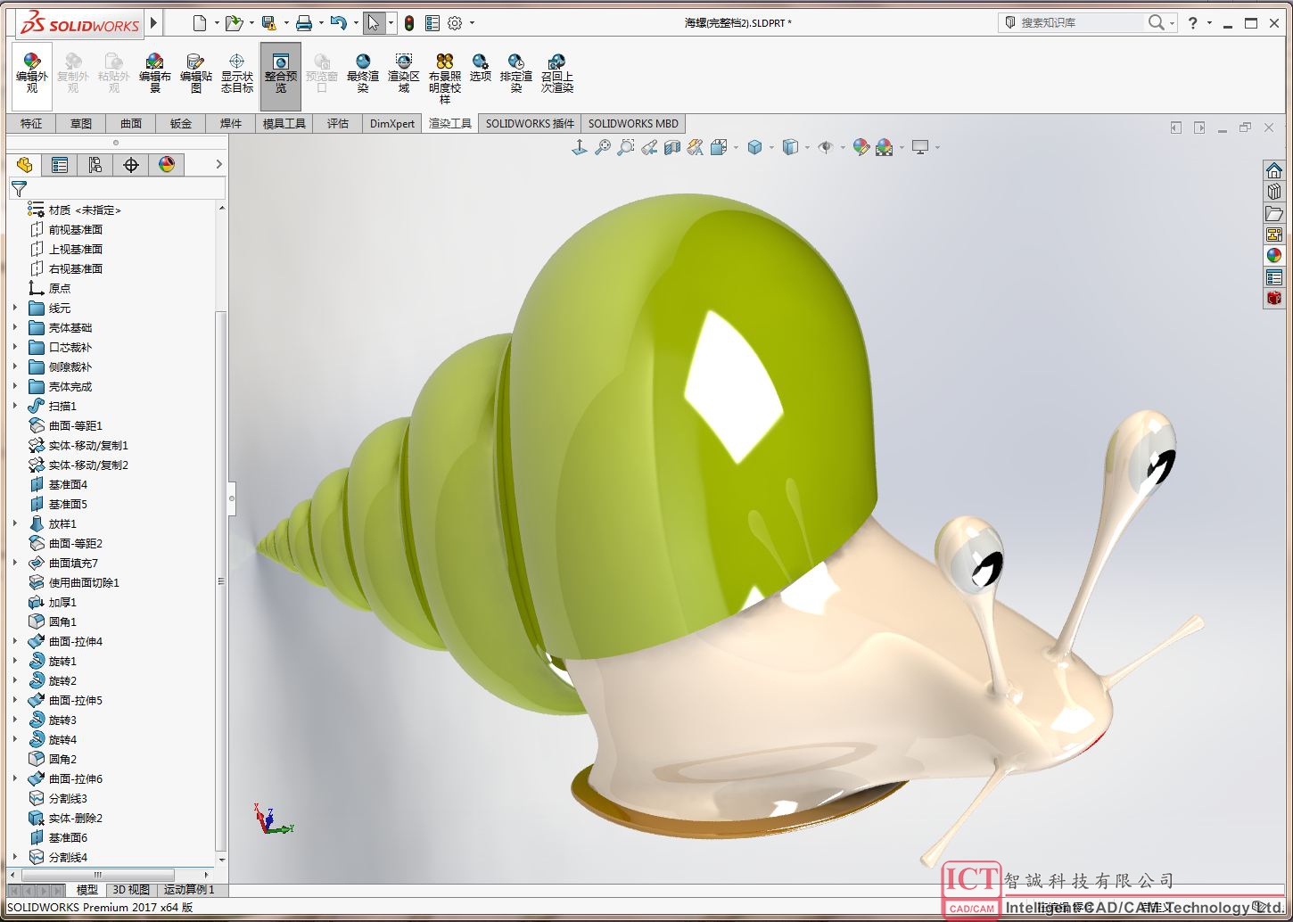The image size is (1293, 922).
Task: Click the Rebuild traffic light icon
Action: [x=409, y=23]
